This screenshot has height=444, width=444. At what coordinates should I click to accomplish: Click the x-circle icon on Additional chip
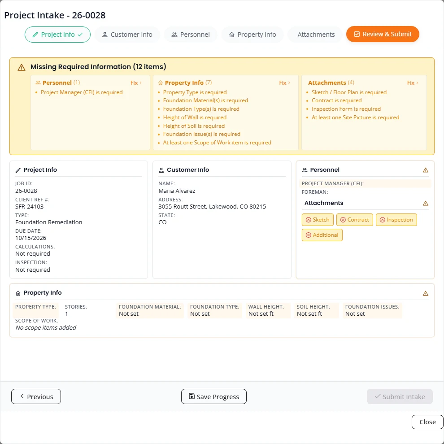coord(309,235)
